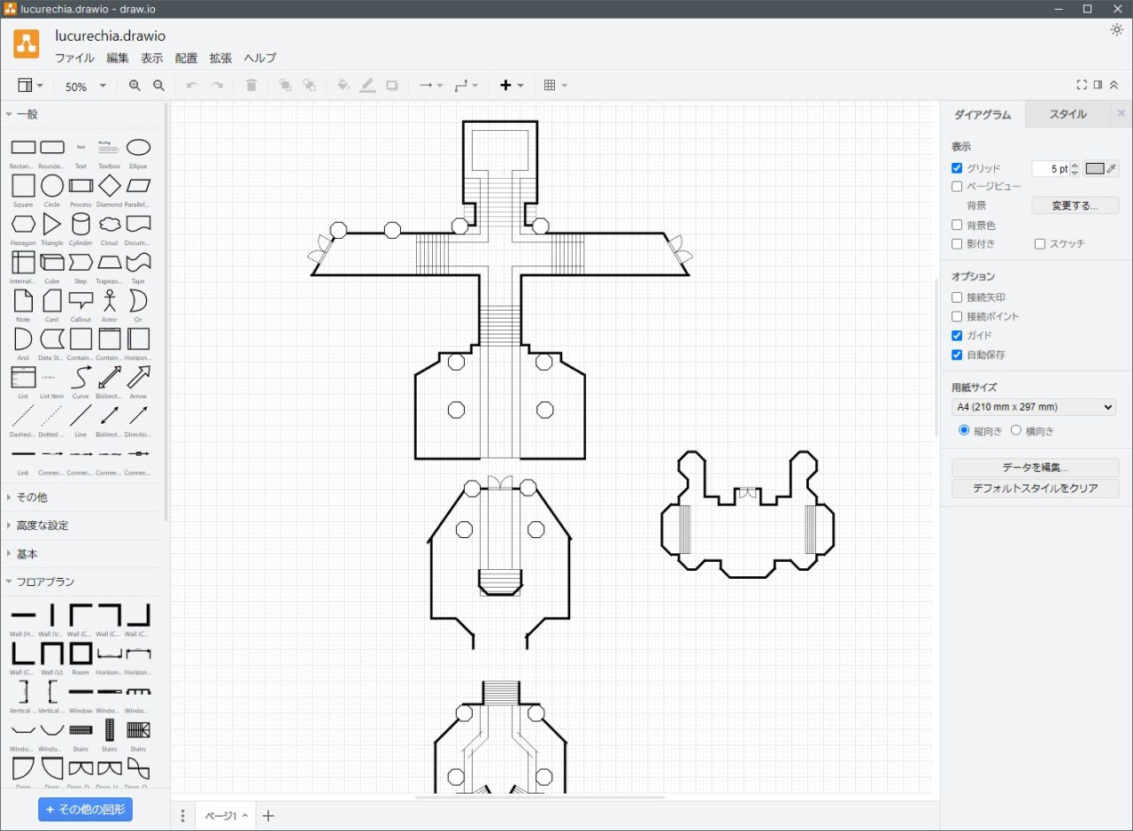Open the A4 paper size dropdown
This screenshot has height=831, width=1133.
click(x=1033, y=407)
